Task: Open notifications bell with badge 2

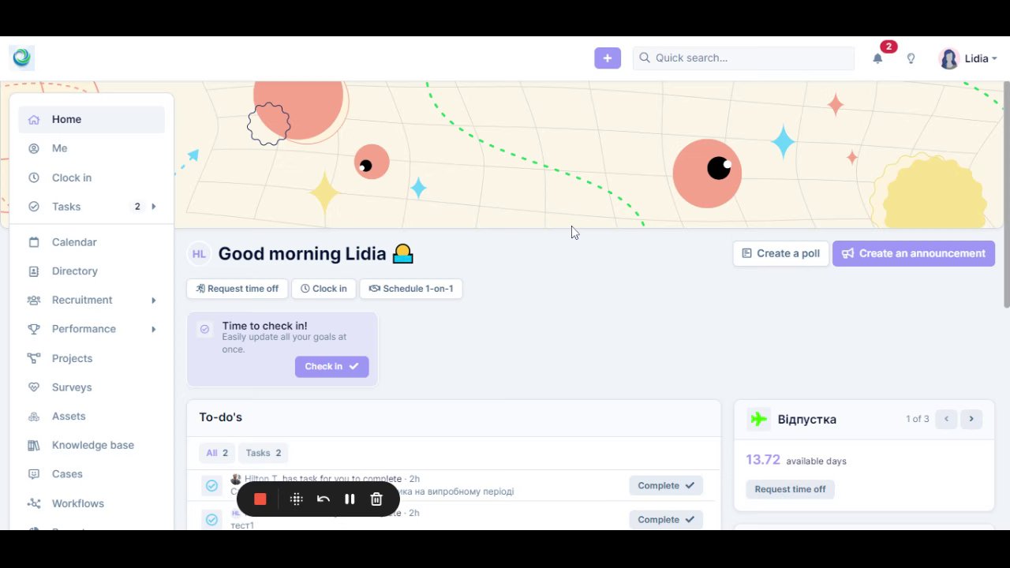Action: (877, 58)
